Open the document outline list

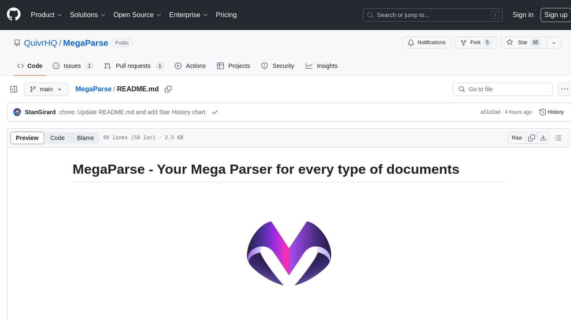(558, 138)
